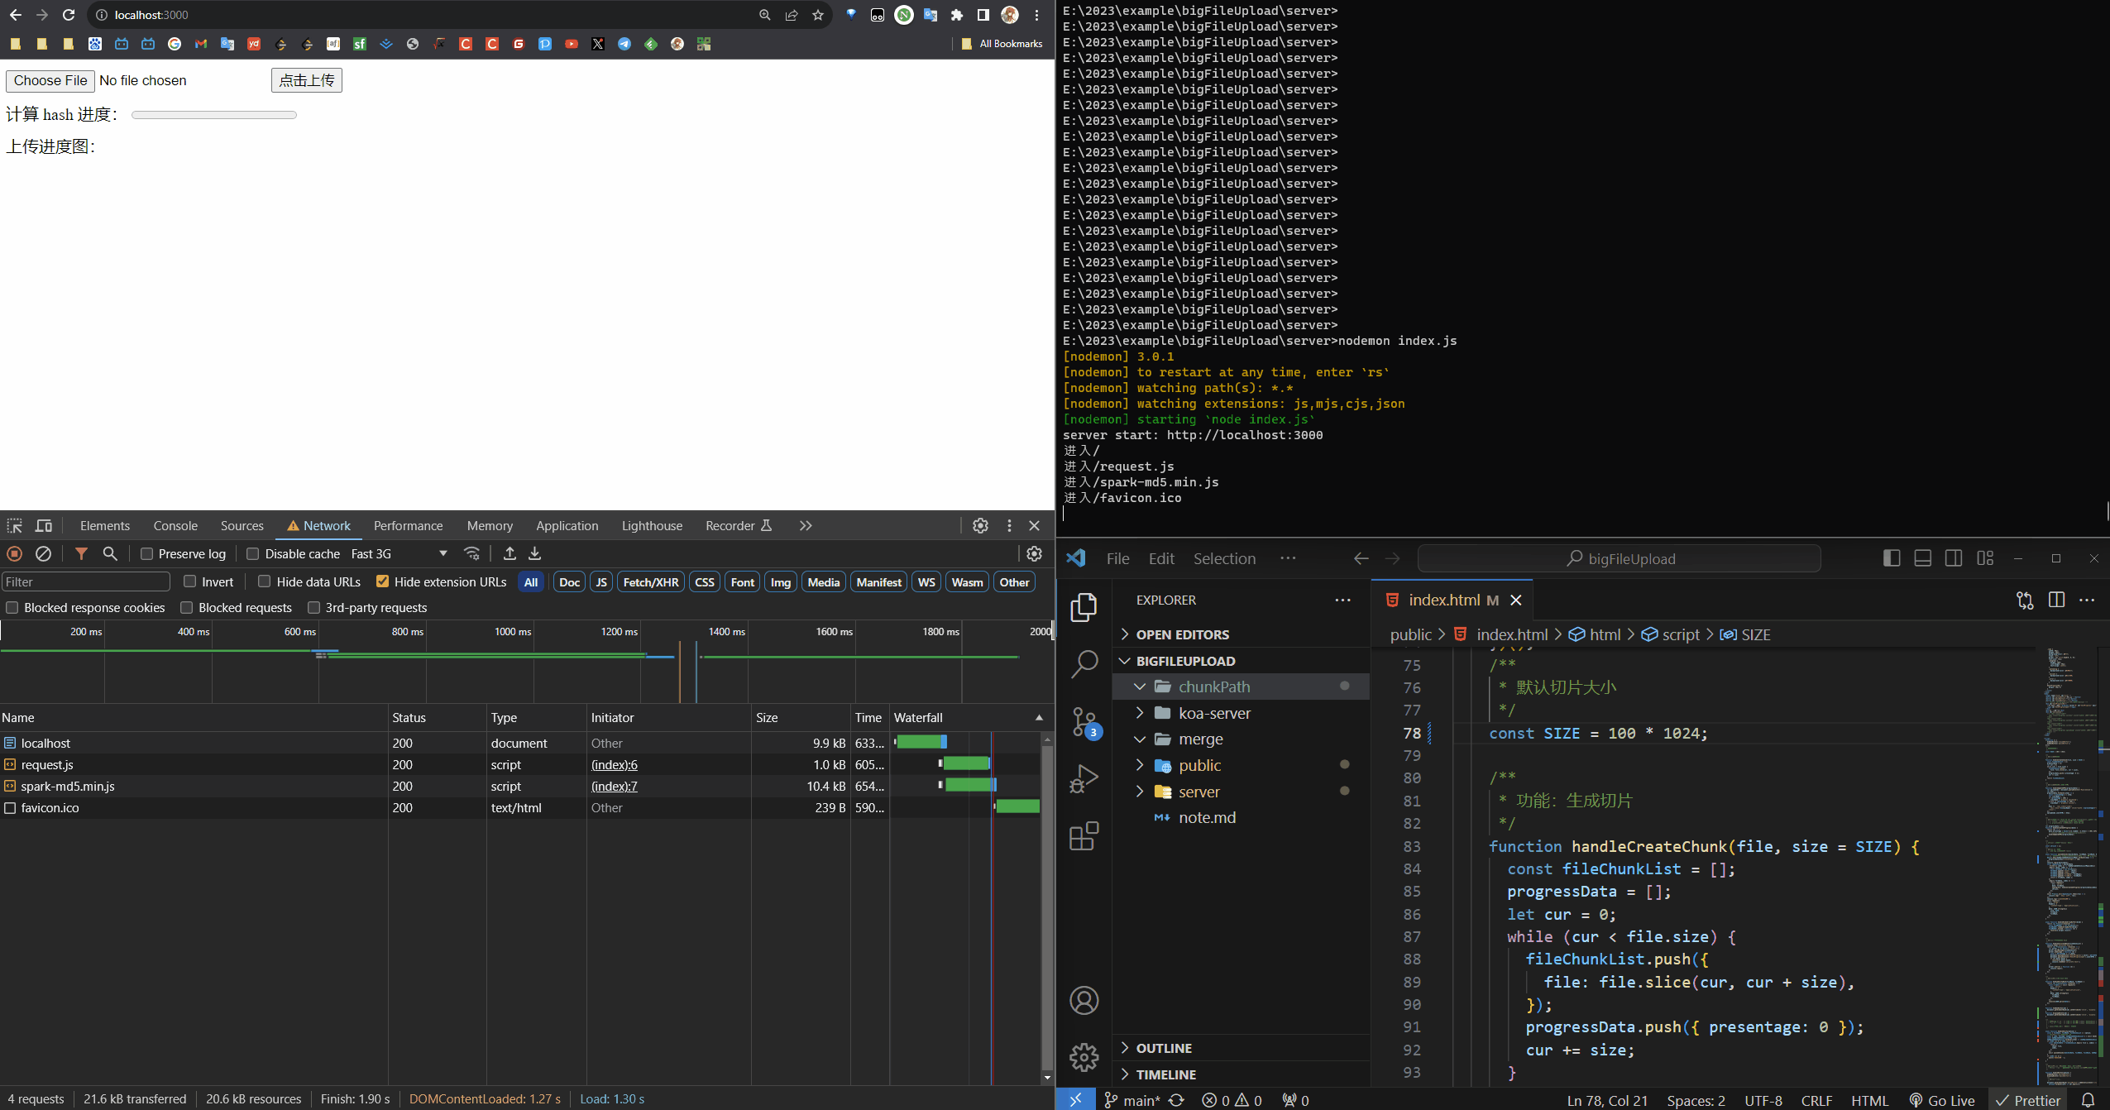The height and width of the screenshot is (1110, 2110).
Task: Select the Network tab in DevTools
Action: pos(323,526)
